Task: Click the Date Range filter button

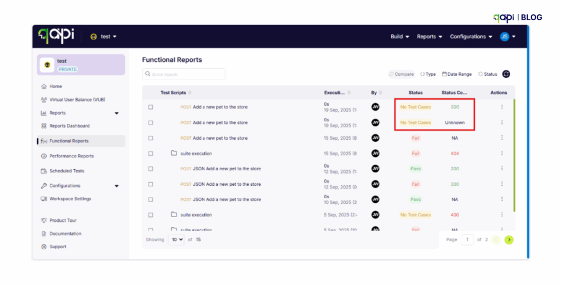Action: click(456, 74)
